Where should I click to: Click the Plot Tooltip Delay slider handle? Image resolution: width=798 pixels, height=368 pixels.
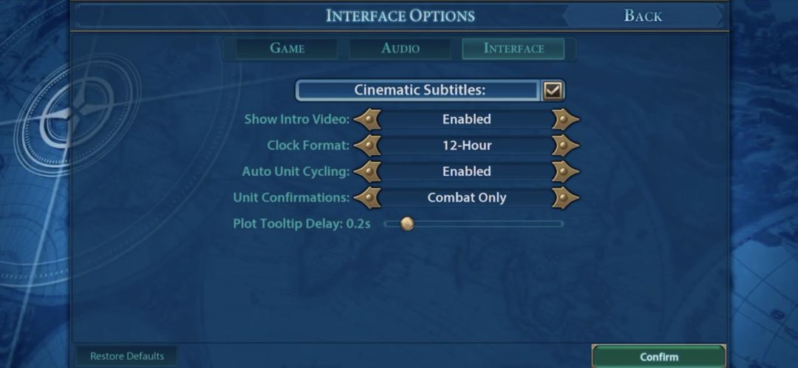406,223
